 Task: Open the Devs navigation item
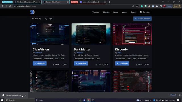click(x=115, y=12)
